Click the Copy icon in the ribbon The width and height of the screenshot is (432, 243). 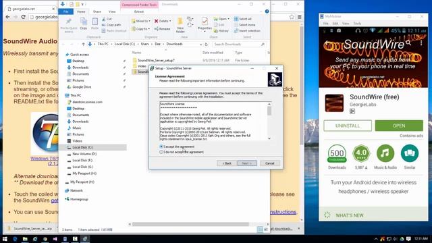(x=84, y=21)
